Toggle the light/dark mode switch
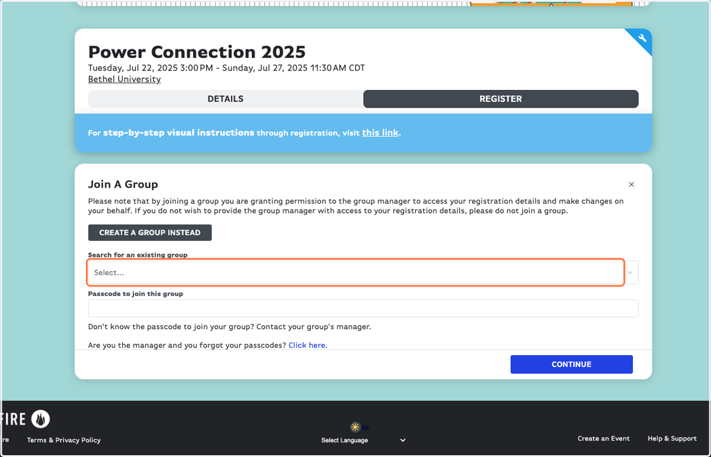The image size is (711, 457). pos(359,427)
